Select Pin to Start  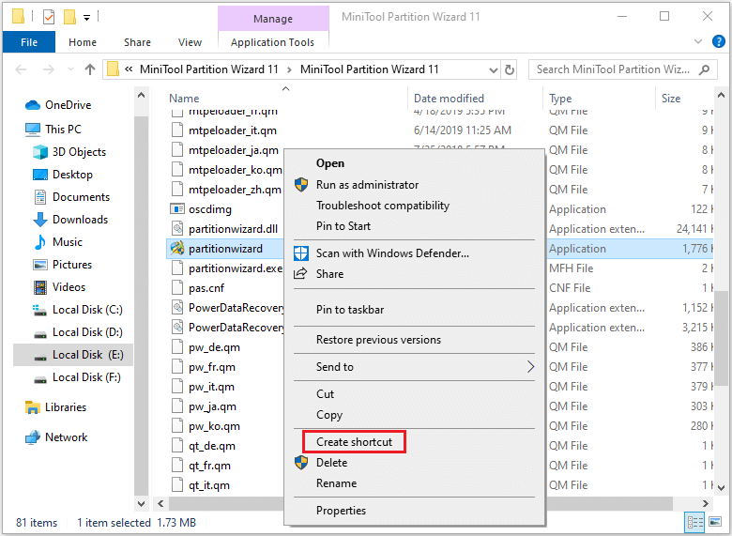coord(343,226)
